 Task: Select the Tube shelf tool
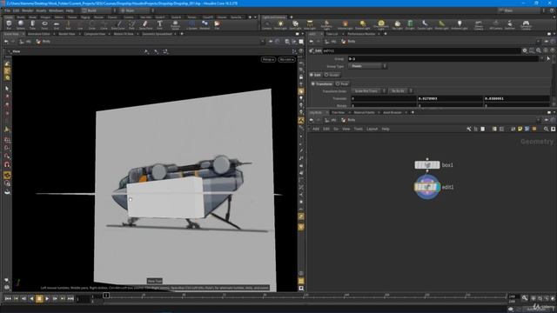click(32, 24)
